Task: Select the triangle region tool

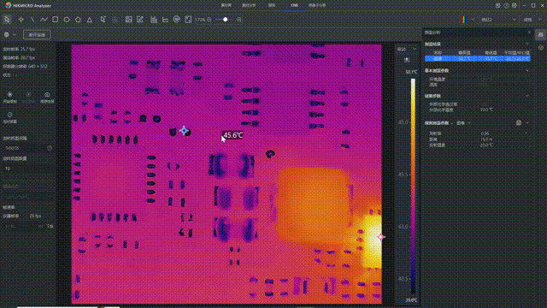Action: [x=90, y=20]
